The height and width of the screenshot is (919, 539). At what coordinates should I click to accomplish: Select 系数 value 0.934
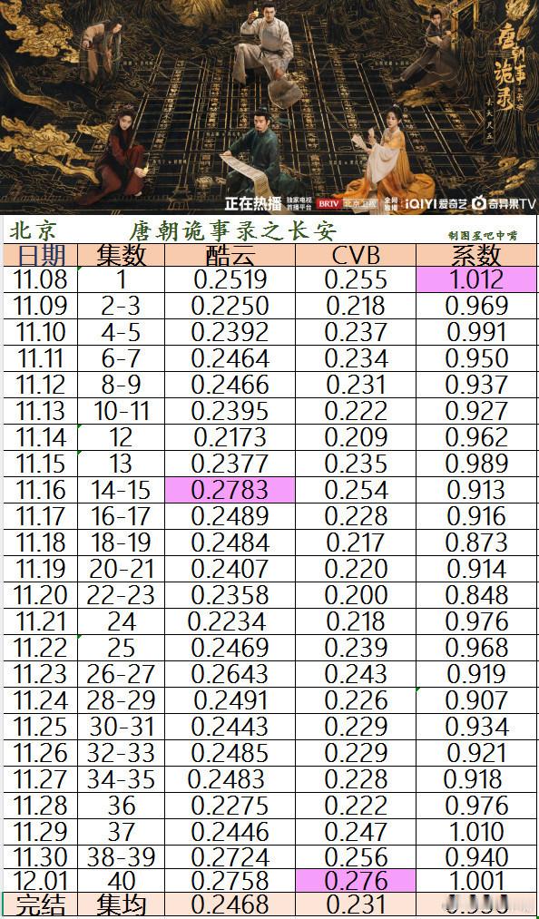point(476,728)
